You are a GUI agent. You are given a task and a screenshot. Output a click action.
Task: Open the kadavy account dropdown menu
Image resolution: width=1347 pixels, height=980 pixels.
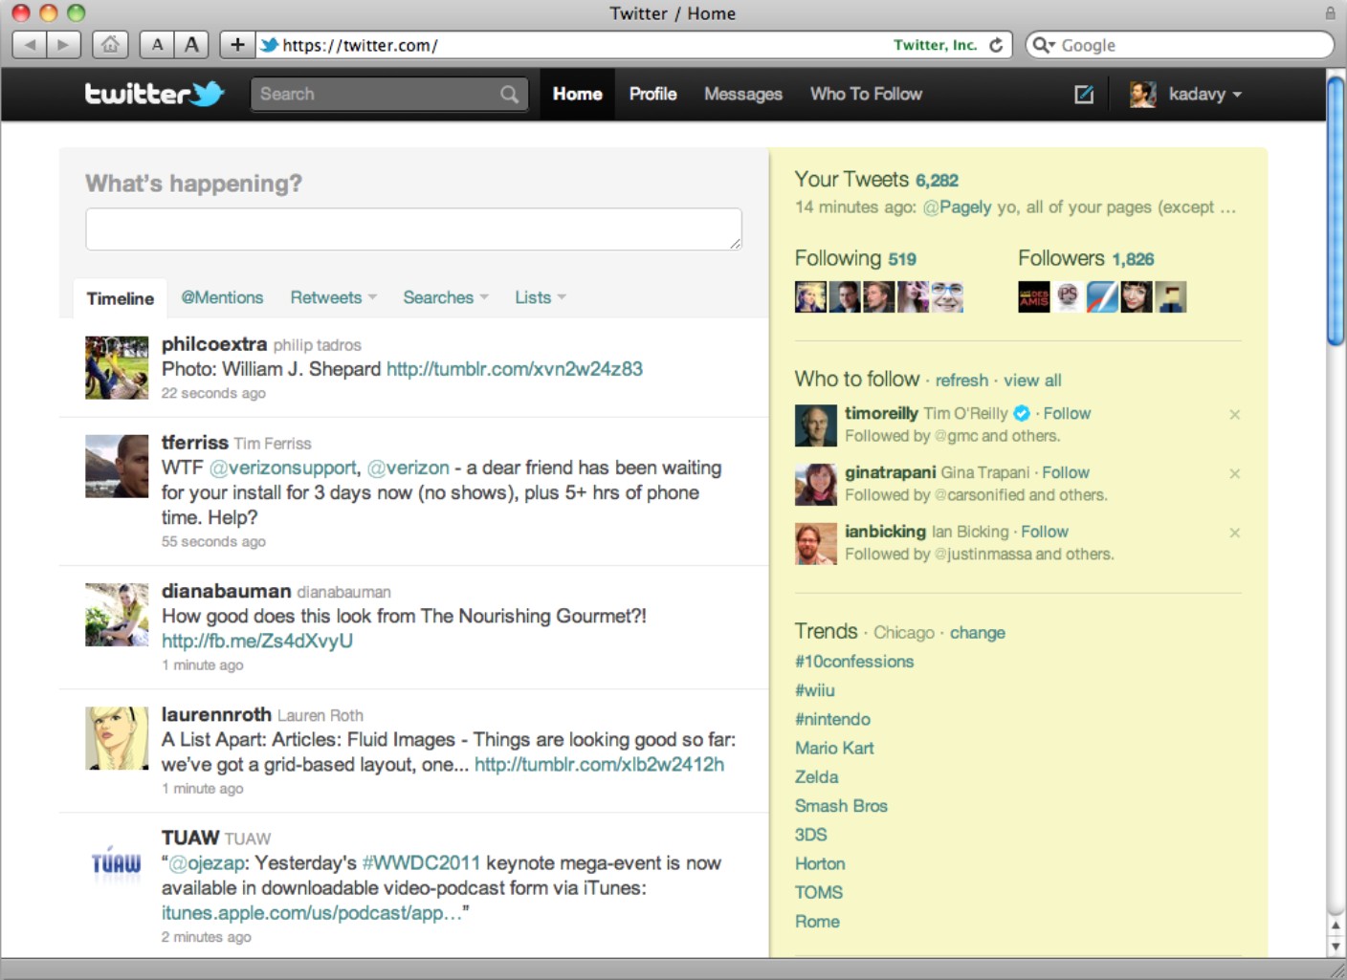[1205, 94]
